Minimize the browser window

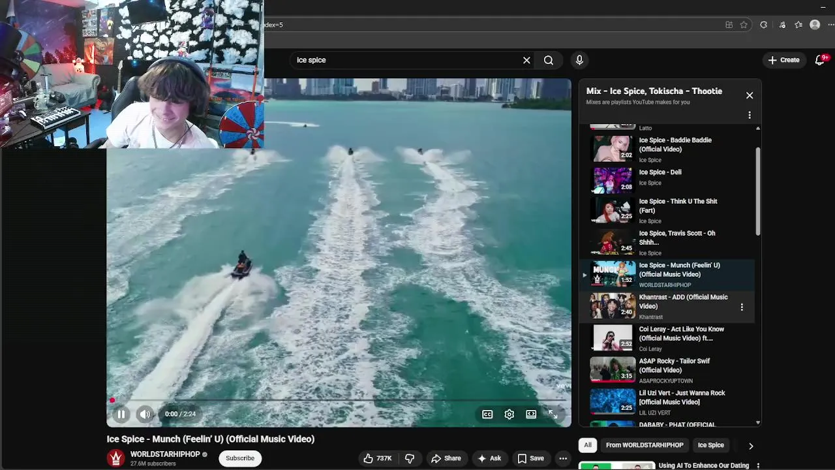coord(823,7)
